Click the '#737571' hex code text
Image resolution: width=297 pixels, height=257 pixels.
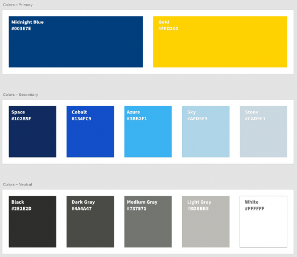tap(137, 209)
